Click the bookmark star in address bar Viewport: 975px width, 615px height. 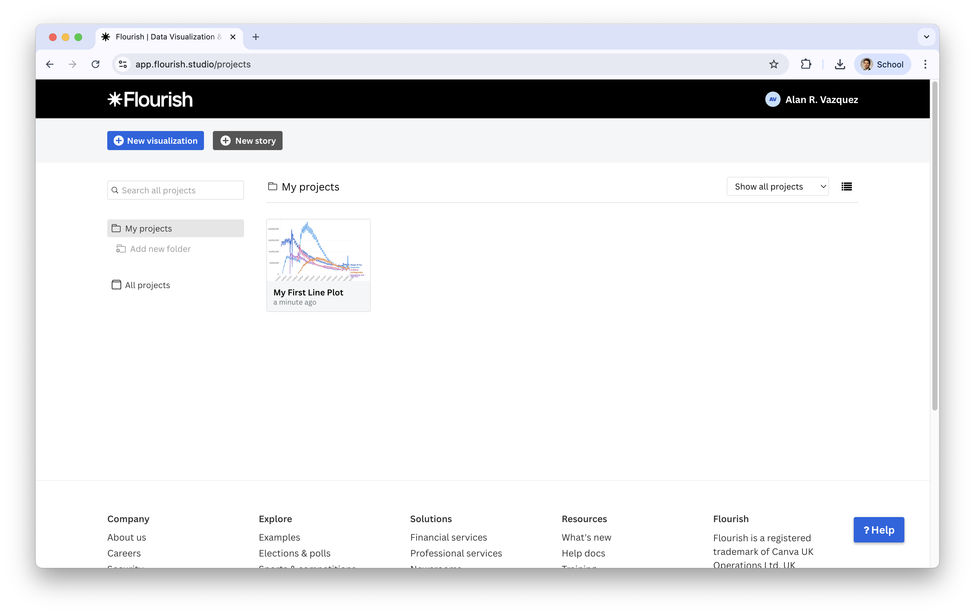pos(774,64)
